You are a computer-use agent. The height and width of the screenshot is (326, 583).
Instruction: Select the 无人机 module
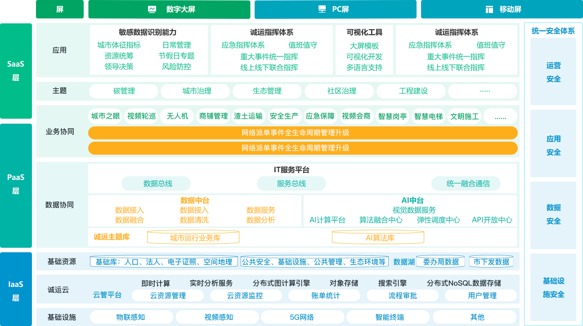pyautogui.click(x=177, y=116)
